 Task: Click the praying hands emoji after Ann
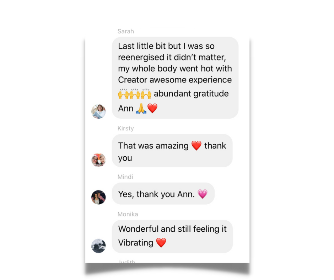[141, 108]
